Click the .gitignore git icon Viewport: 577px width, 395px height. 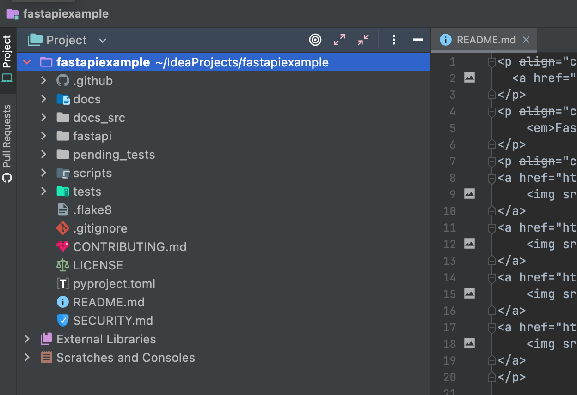point(63,228)
